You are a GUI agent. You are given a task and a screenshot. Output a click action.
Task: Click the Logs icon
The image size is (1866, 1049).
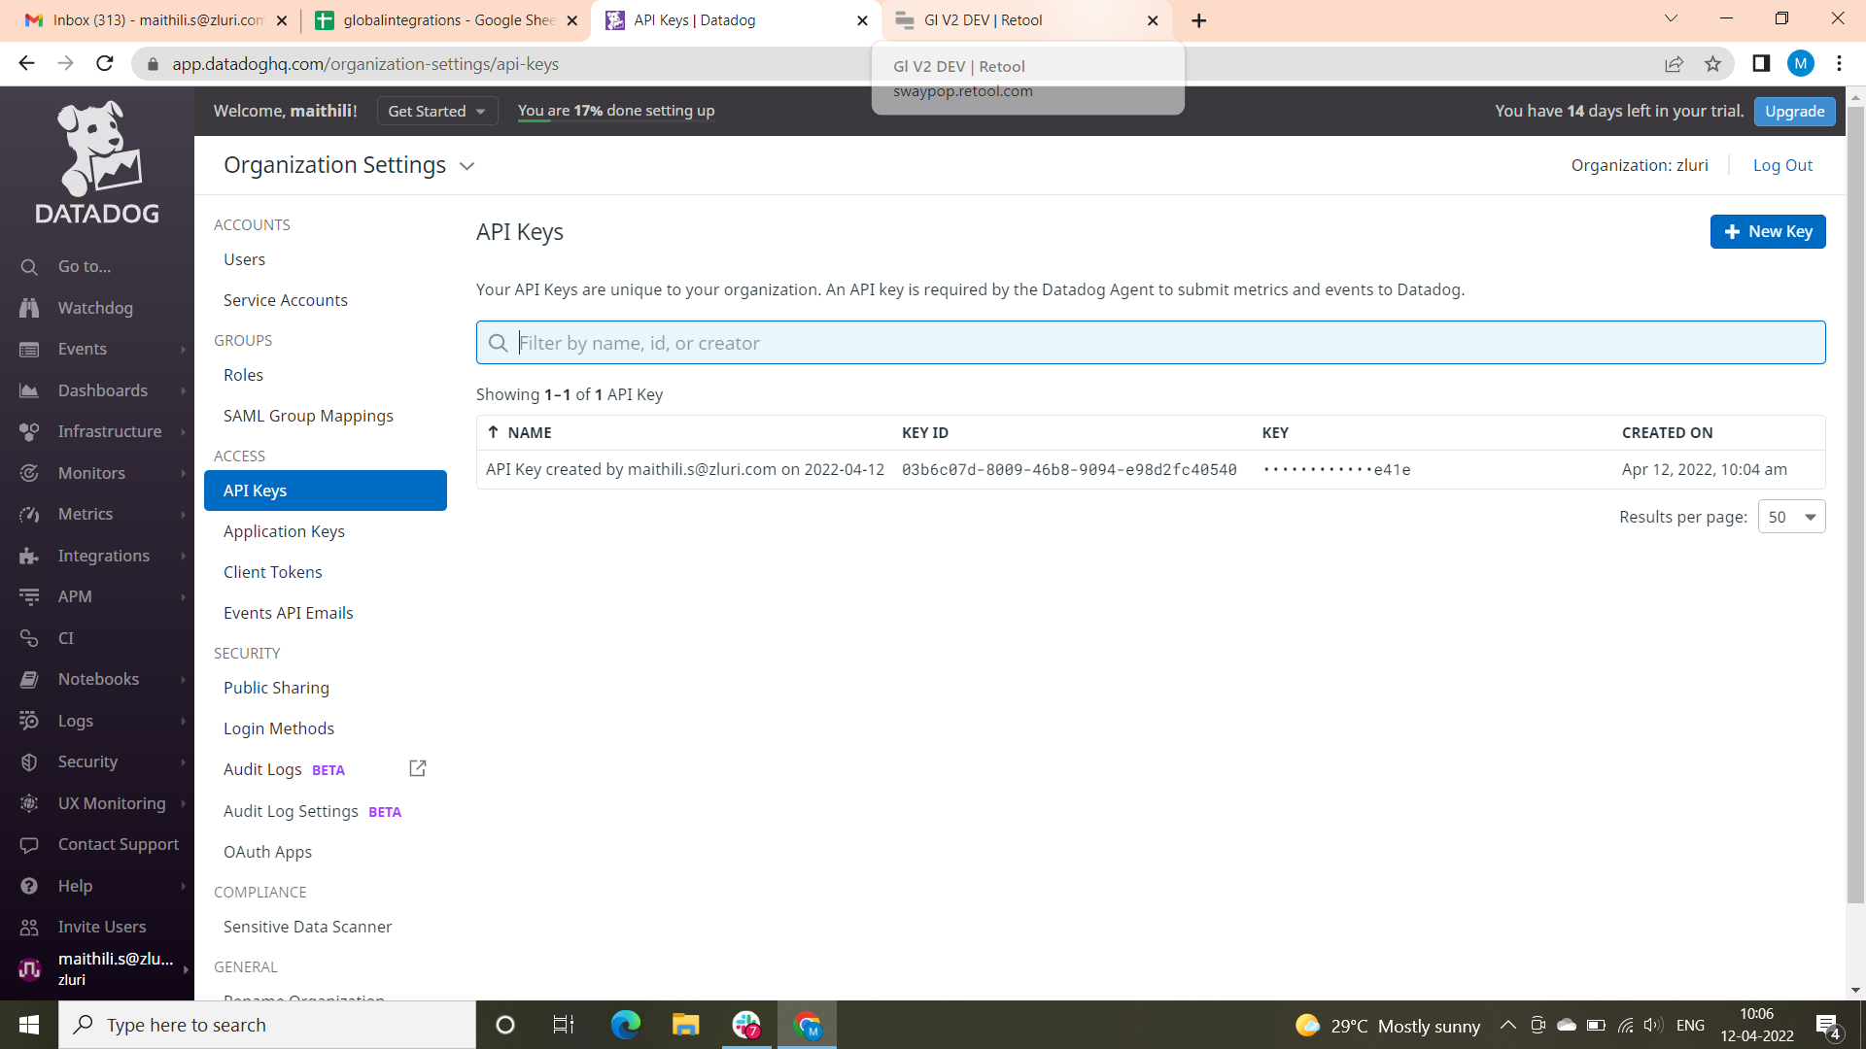29,721
